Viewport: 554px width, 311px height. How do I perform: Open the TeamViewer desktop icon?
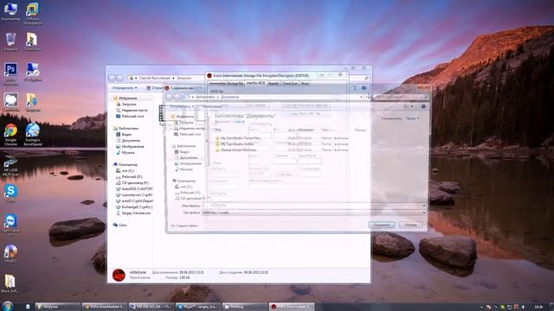point(10,225)
